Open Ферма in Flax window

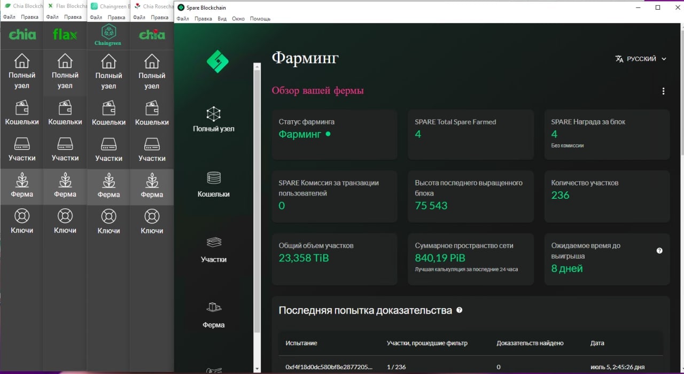(x=65, y=186)
